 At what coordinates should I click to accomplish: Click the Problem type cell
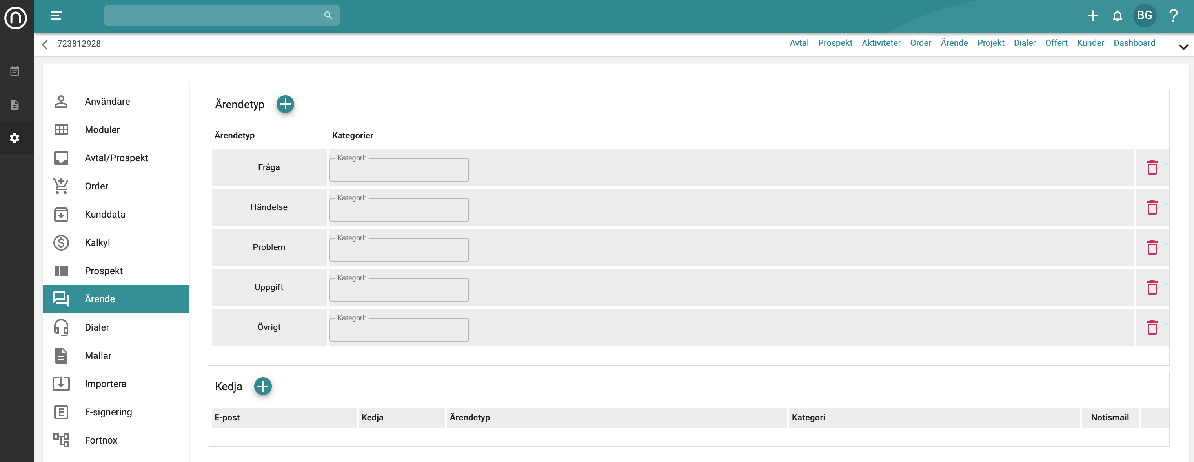click(269, 247)
